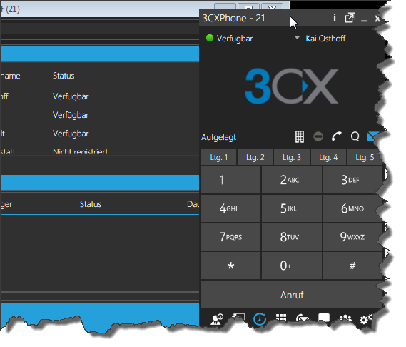Select second Verfügbar row in background window
406x347 pixels.
click(x=71, y=115)
